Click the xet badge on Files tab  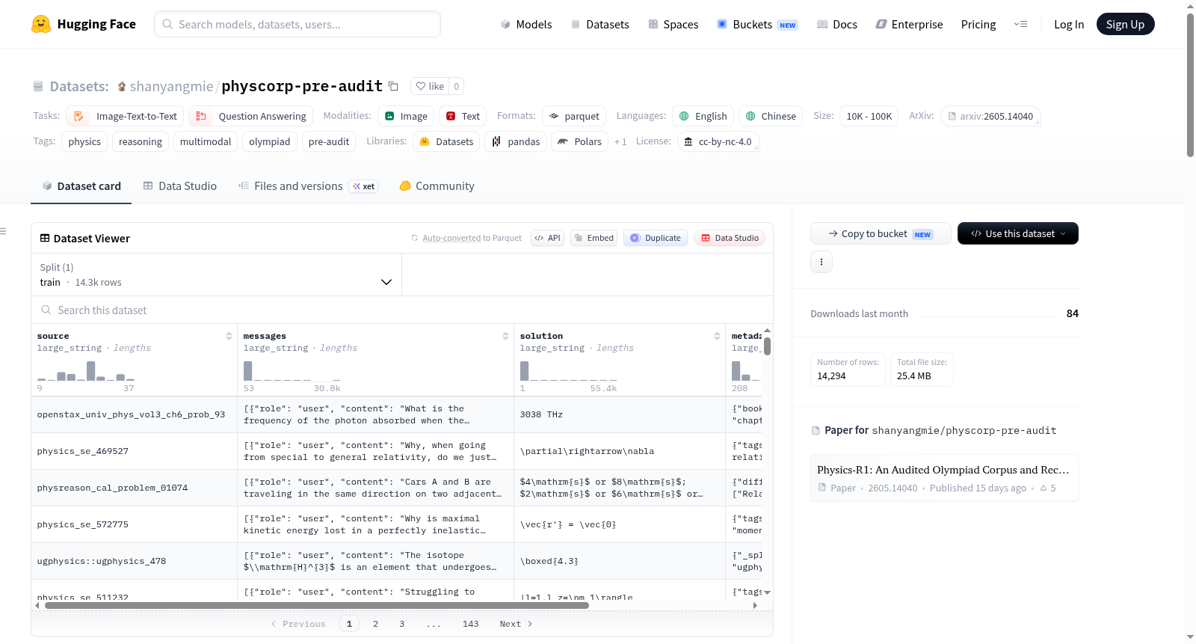(364, 186)
